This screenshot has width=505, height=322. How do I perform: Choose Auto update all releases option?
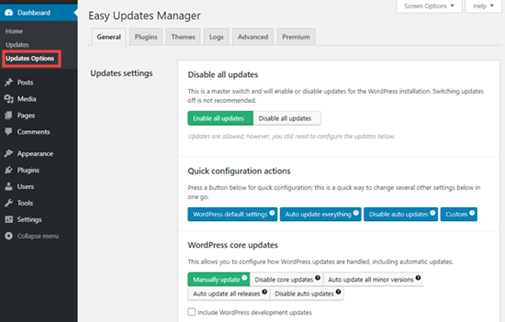point(229,293)
